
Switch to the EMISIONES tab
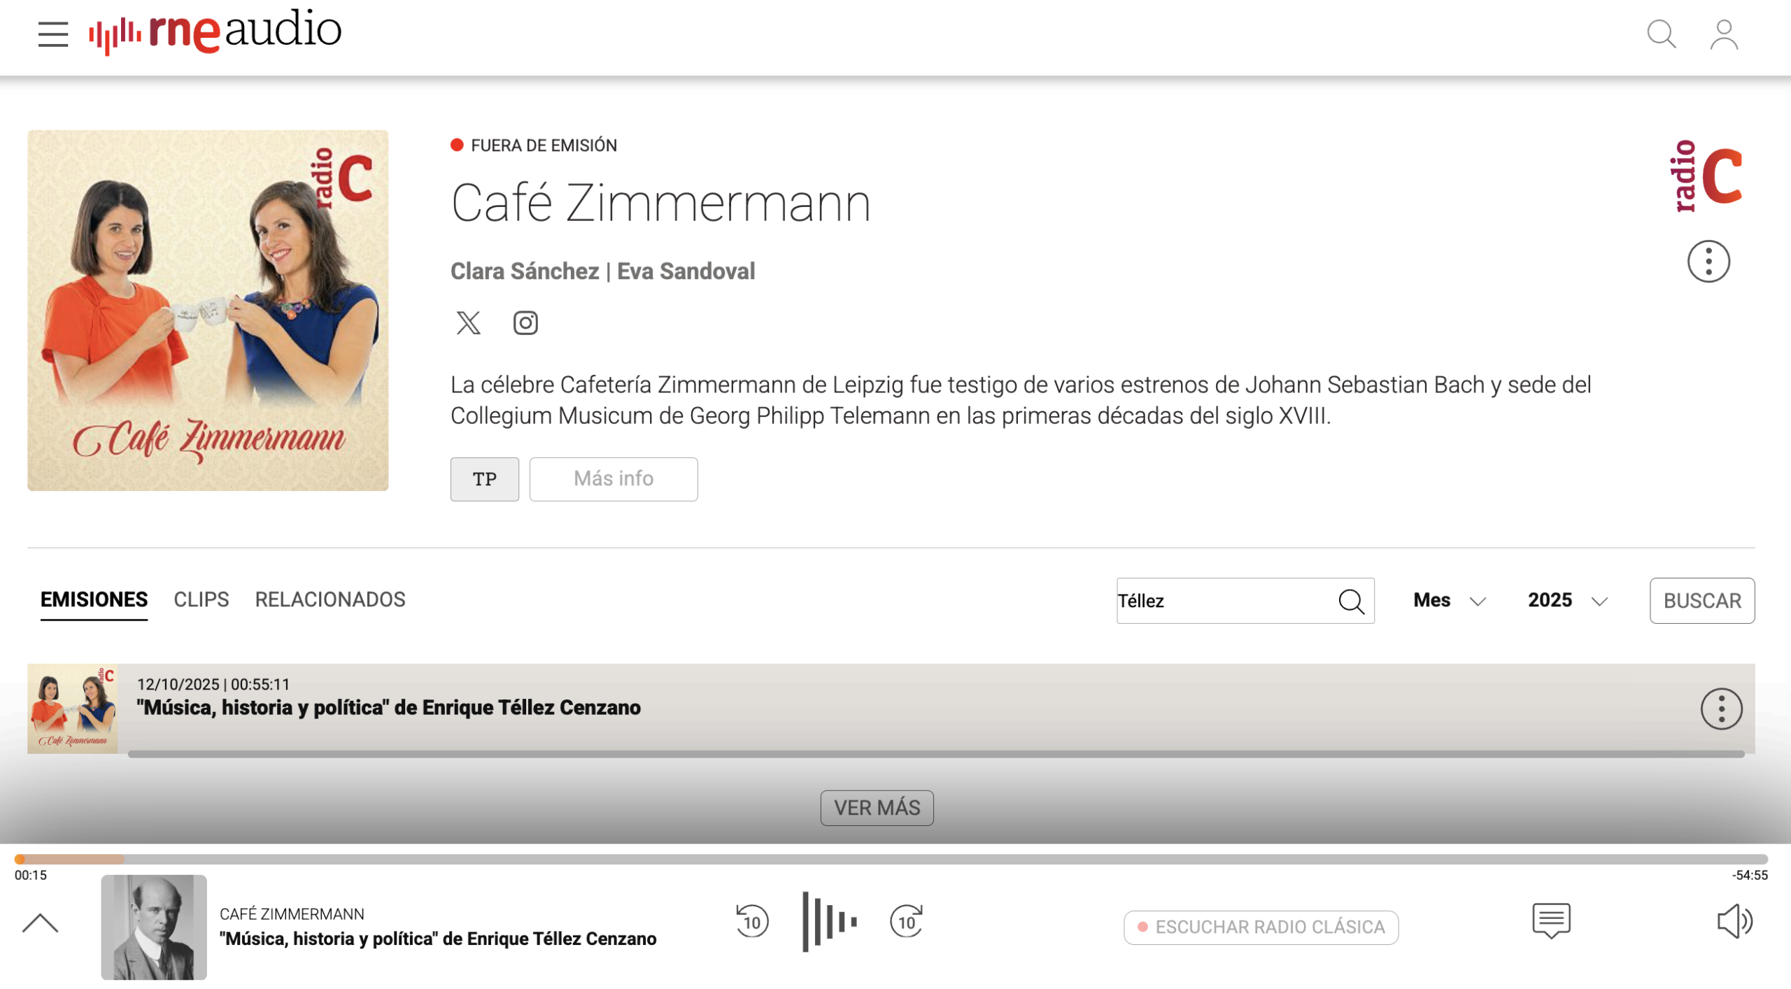tap(94, 600)
